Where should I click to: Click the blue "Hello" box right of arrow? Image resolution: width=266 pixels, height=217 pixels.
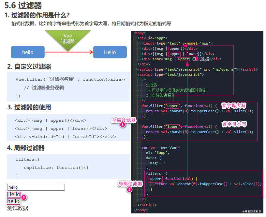pos(110,52)
